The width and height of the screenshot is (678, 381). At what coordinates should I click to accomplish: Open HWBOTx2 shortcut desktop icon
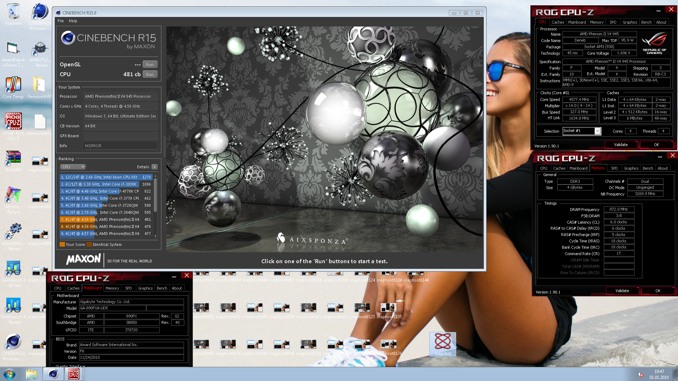point(40,55)
